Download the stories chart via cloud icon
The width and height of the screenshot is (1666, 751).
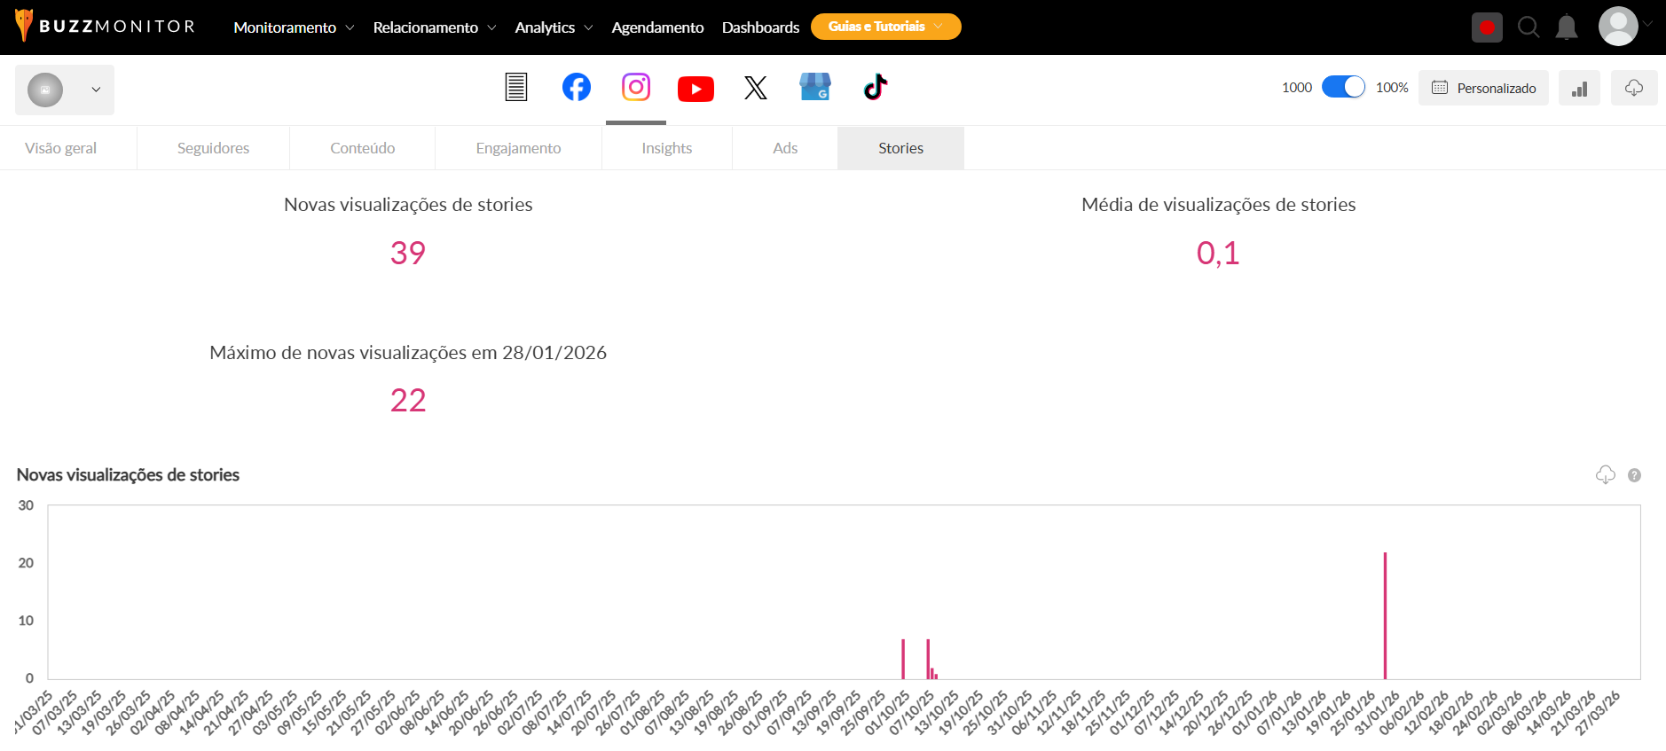pos(1605,475)
